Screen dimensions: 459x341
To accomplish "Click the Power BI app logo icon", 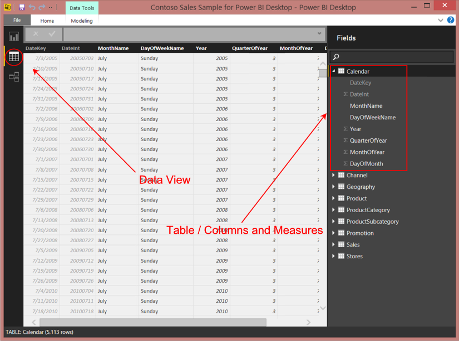I will tap(8, 7).
